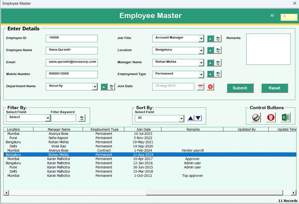Click the Reset button
The image size is (299, 204).
274,88
